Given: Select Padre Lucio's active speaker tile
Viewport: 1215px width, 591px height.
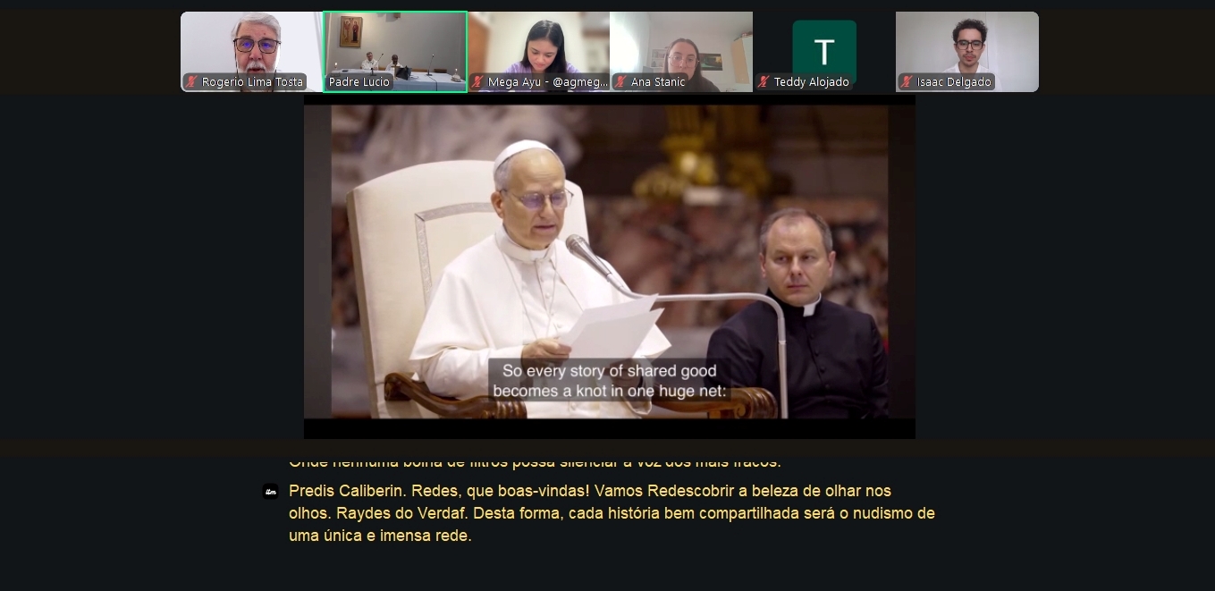Looking at the screenshot, I should (x=394, y=45).
